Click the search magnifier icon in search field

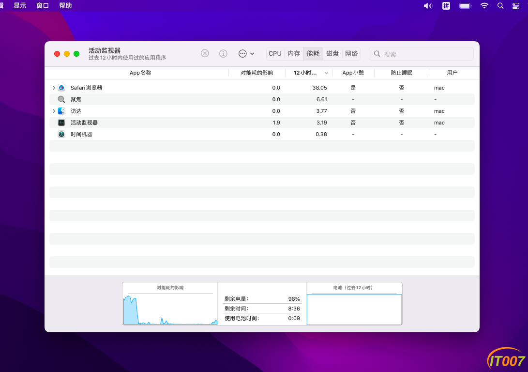377,54
